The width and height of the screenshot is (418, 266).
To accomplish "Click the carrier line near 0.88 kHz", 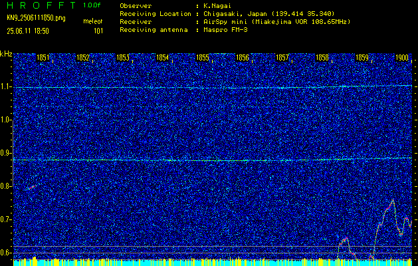I will 213,160.
